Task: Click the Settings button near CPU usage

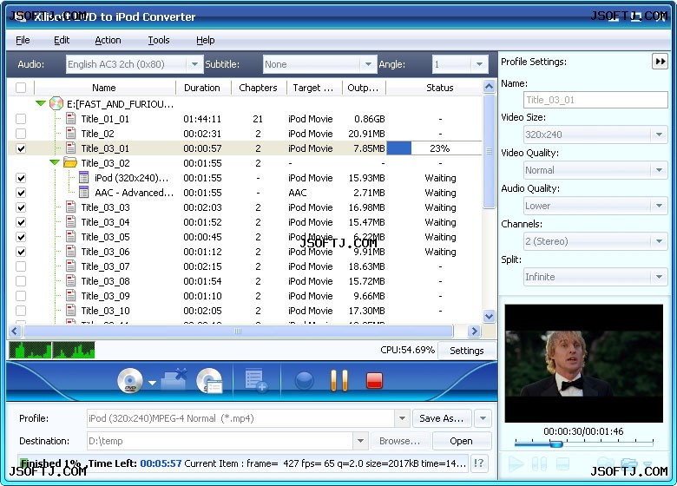Action: 467,351
